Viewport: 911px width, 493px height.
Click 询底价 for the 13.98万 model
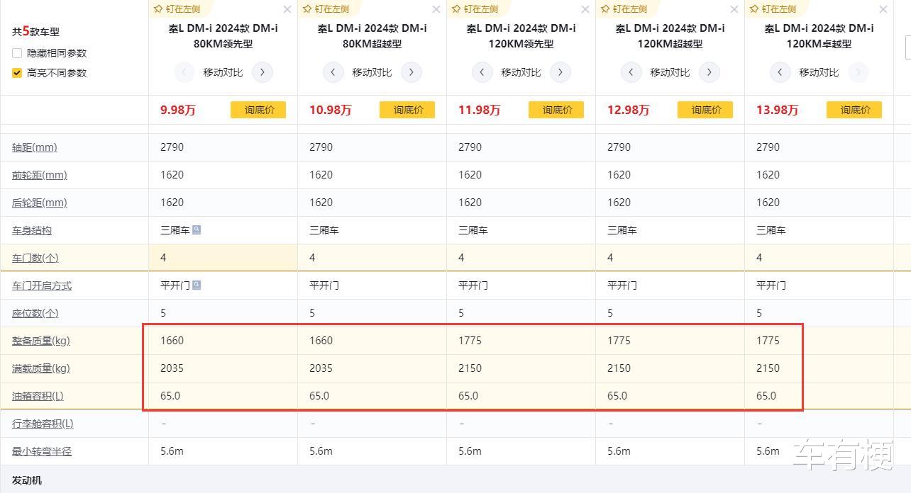pos(854,110)
